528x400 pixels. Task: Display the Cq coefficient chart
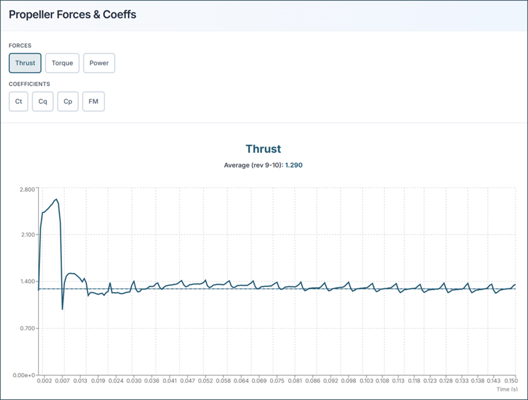coord(43,102)
